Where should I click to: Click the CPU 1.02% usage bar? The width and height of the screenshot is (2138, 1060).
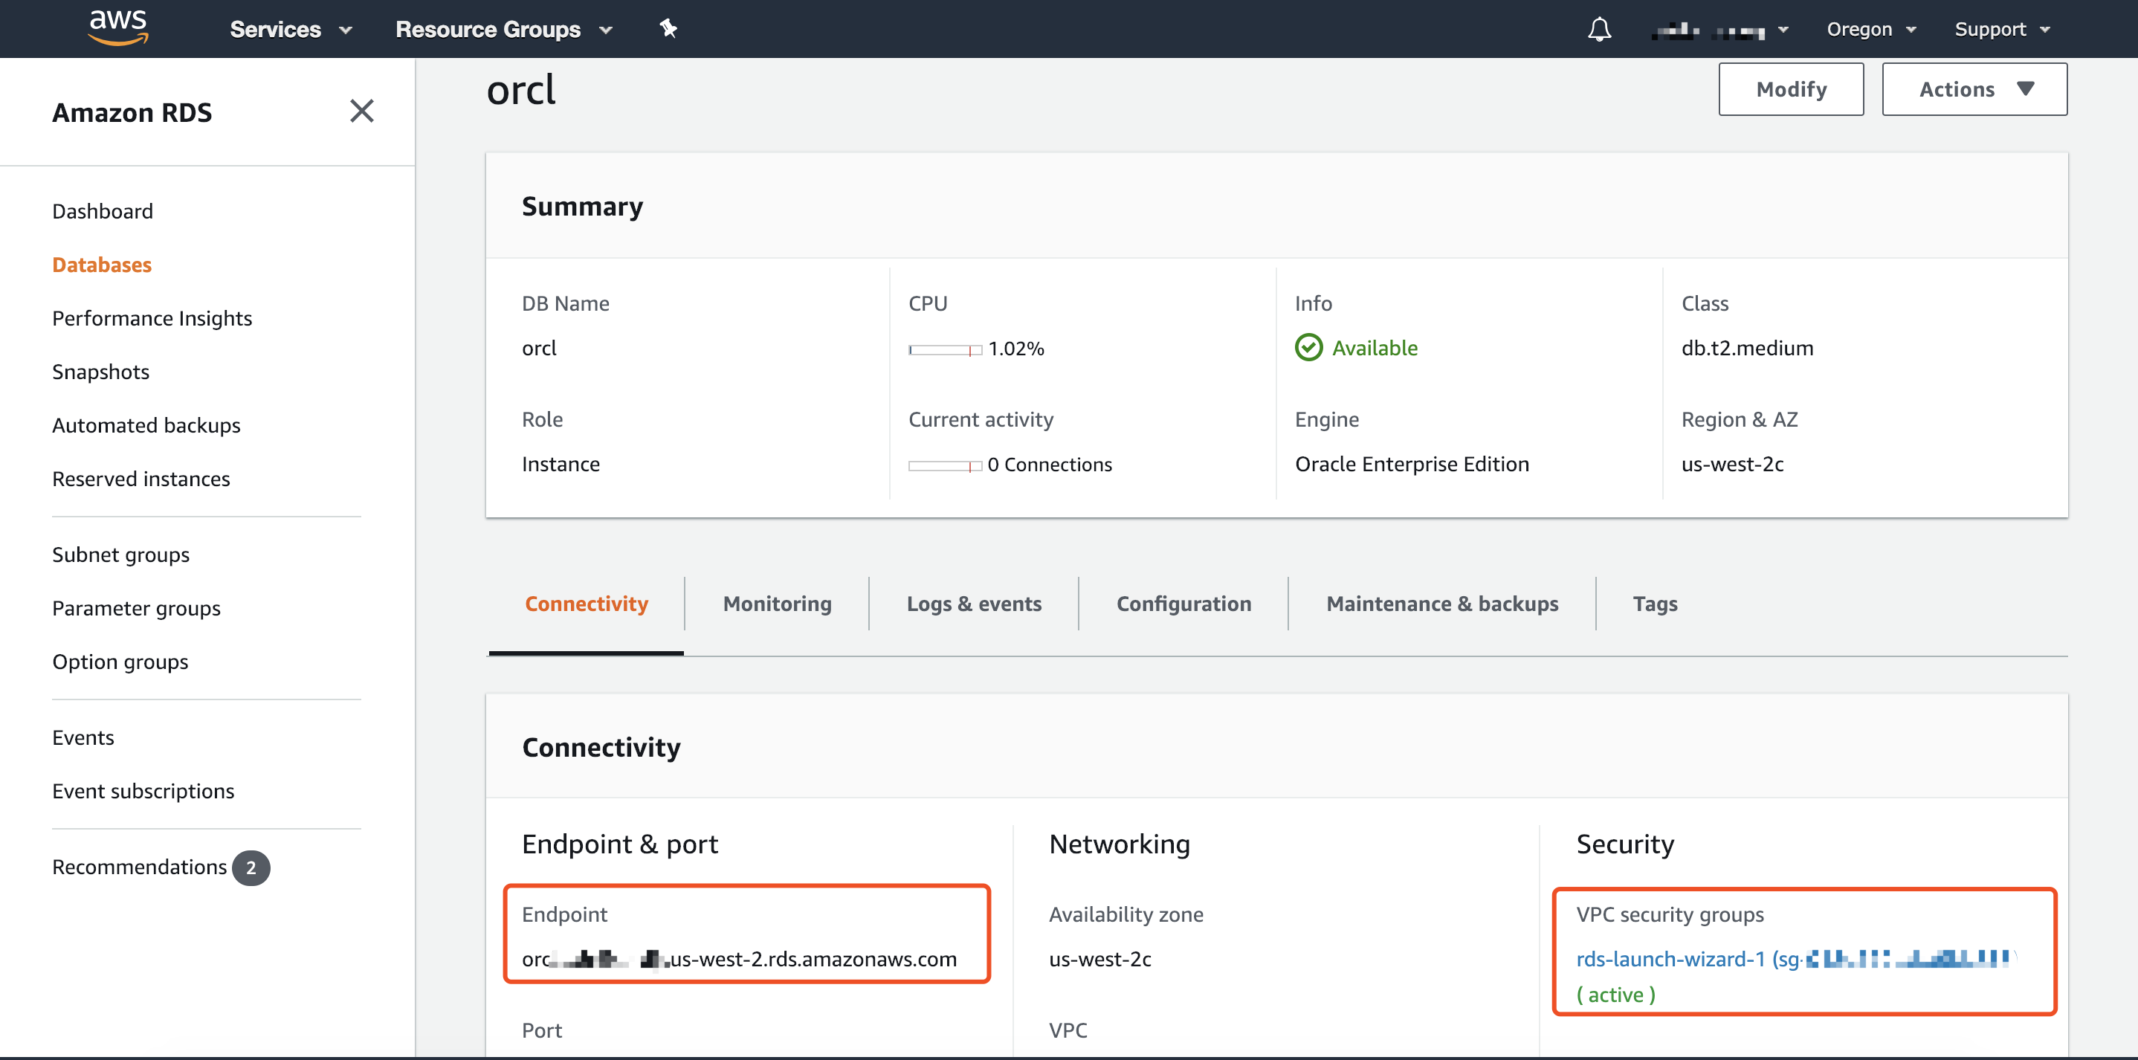point(945,349)
